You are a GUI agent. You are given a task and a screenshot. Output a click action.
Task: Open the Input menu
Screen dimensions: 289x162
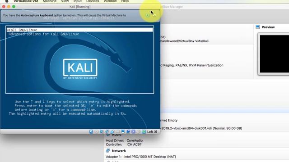(x=77, y=1)
